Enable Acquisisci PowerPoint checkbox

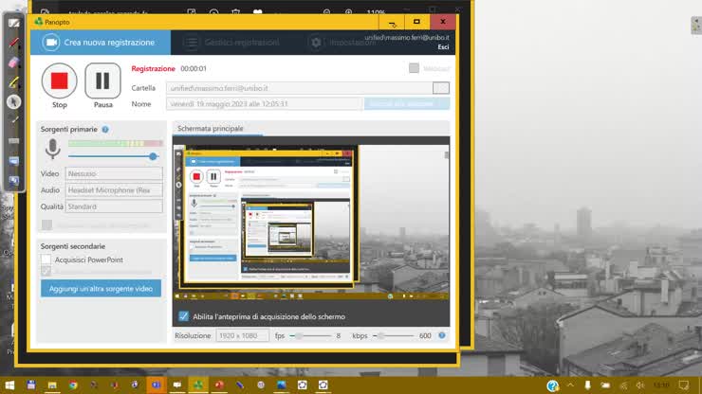point(46,259)
